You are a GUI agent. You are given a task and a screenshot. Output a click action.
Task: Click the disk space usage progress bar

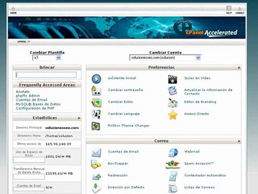point(29,160)
